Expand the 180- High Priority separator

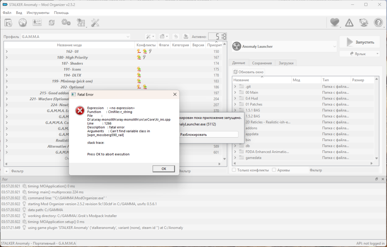click(7, 57)
